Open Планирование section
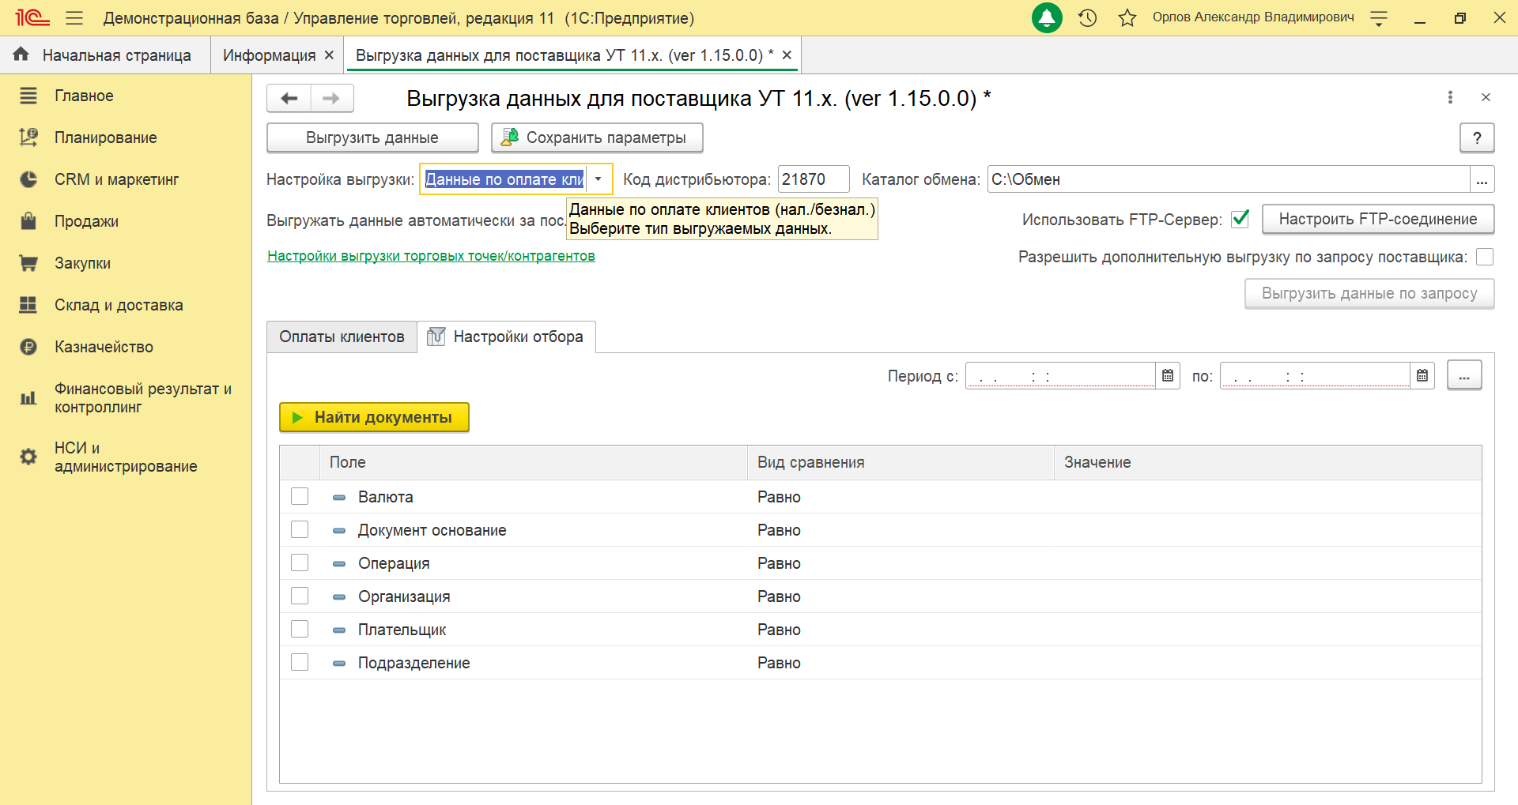 tap(105, 137)
